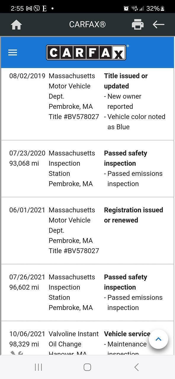Image resolution: width=175 pixels, height=379 pixels.
Task: Open the Valvoline Instant Oil Change entry
Action: (74, 339)
